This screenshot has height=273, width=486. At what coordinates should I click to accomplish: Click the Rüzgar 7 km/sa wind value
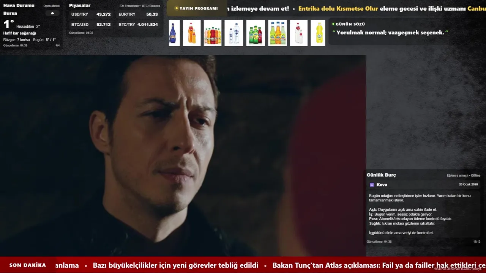pos(16,40)
